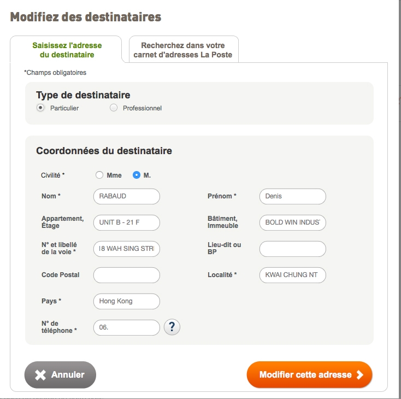Select the Particulier recipient type
The height and width of the screenshot is (399, 401).
(40, 108)
